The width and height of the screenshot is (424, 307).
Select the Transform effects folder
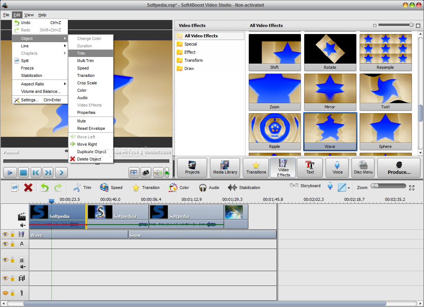[x=193, y=60]
